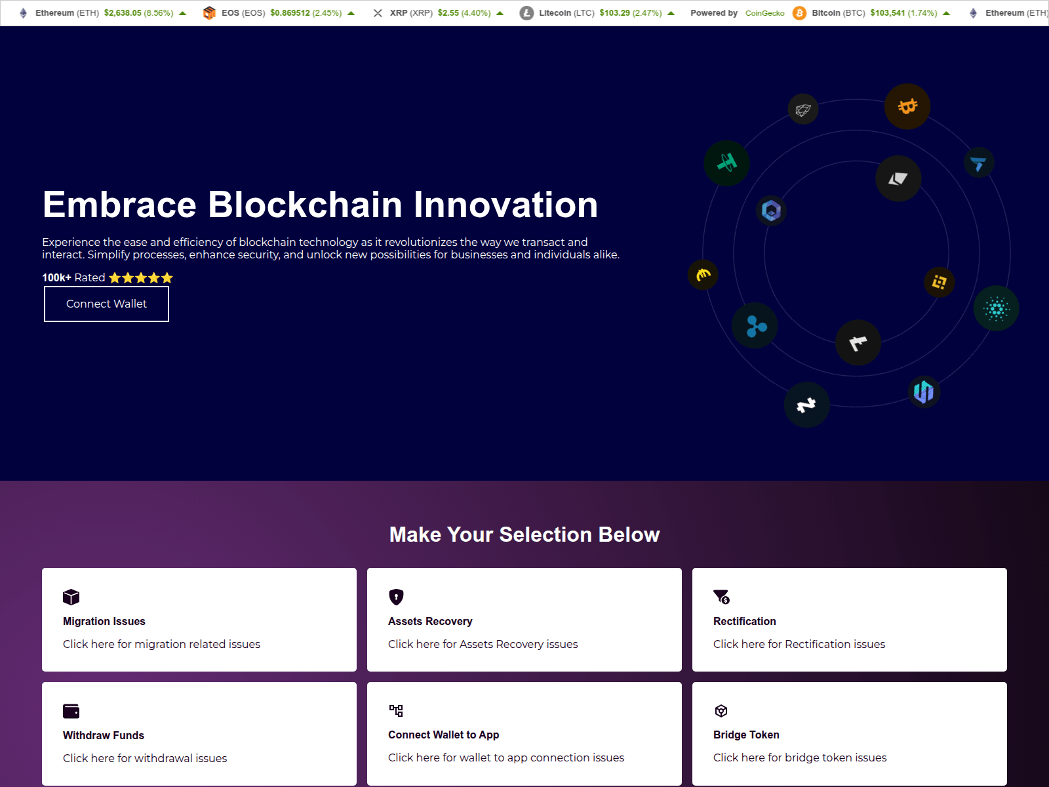Image resolution: width=1049 pixels, height=787 pixels.
Task: Click Litecoin price $103.29
Action: point(614,13)
